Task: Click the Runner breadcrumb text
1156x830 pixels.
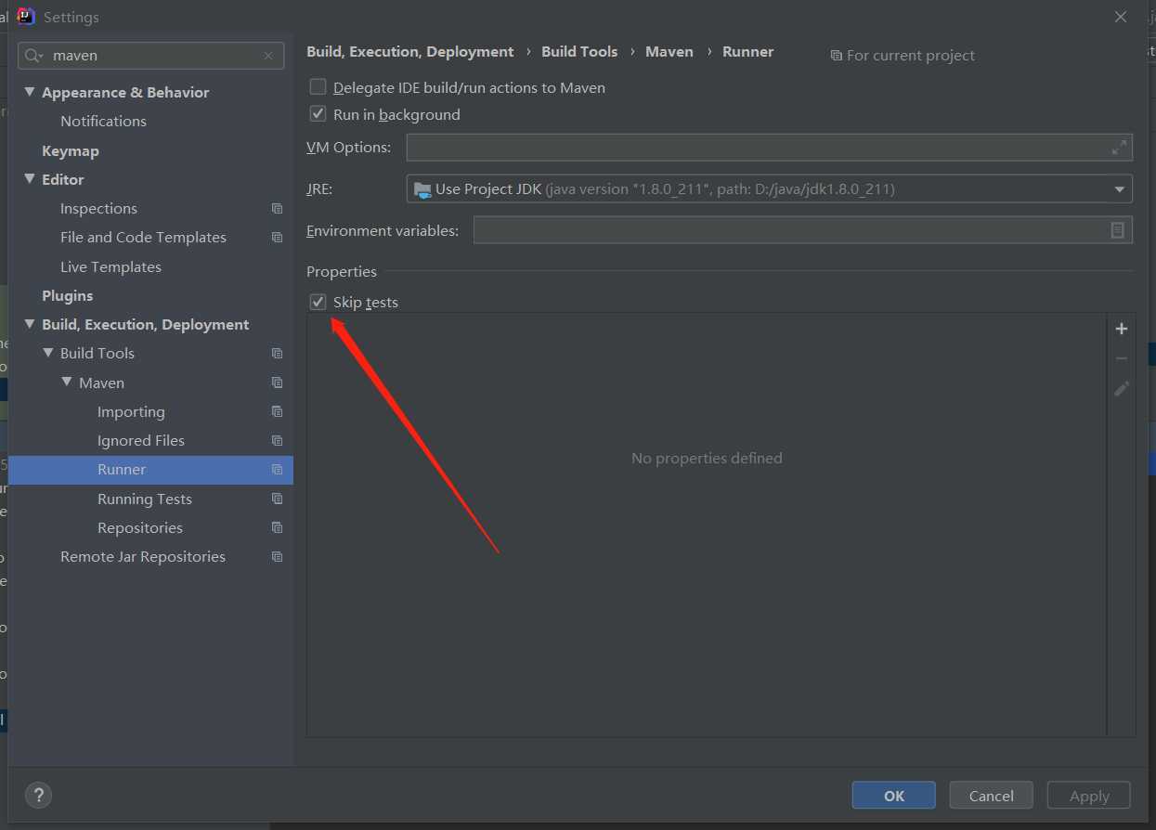Action: (x=748, y=52)
